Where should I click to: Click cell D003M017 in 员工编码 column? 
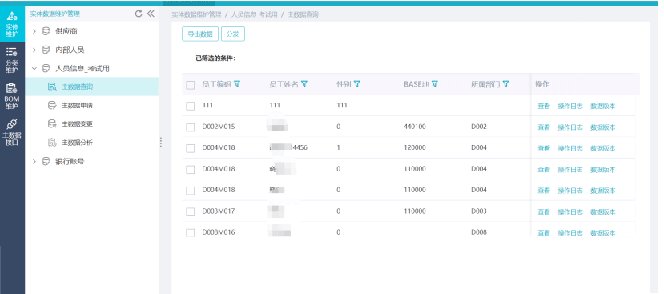pos(219,211)
